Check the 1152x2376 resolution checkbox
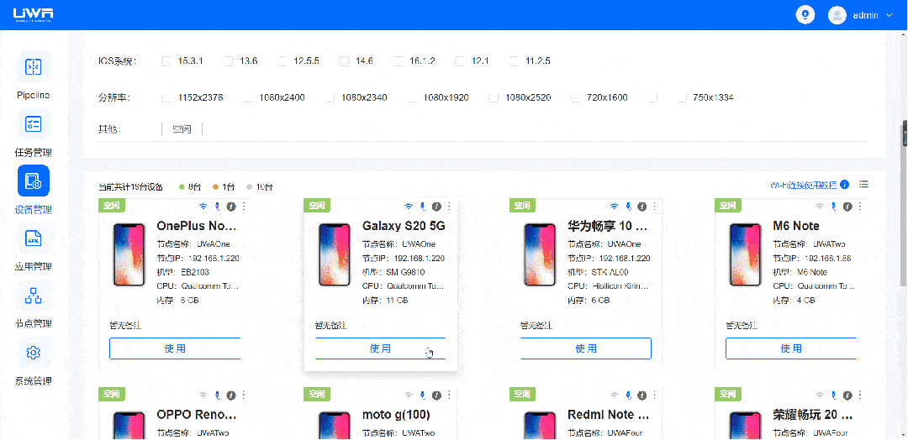Viewport: 908px width, 440px height. click(166, 97)
